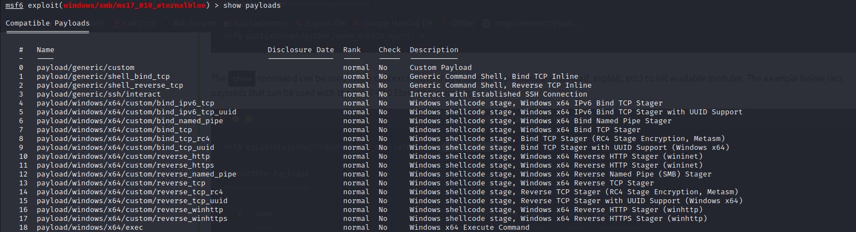
Task: Click payload/generic/shell_reverse_tcp entry
Action: click(x=109, y=85)
